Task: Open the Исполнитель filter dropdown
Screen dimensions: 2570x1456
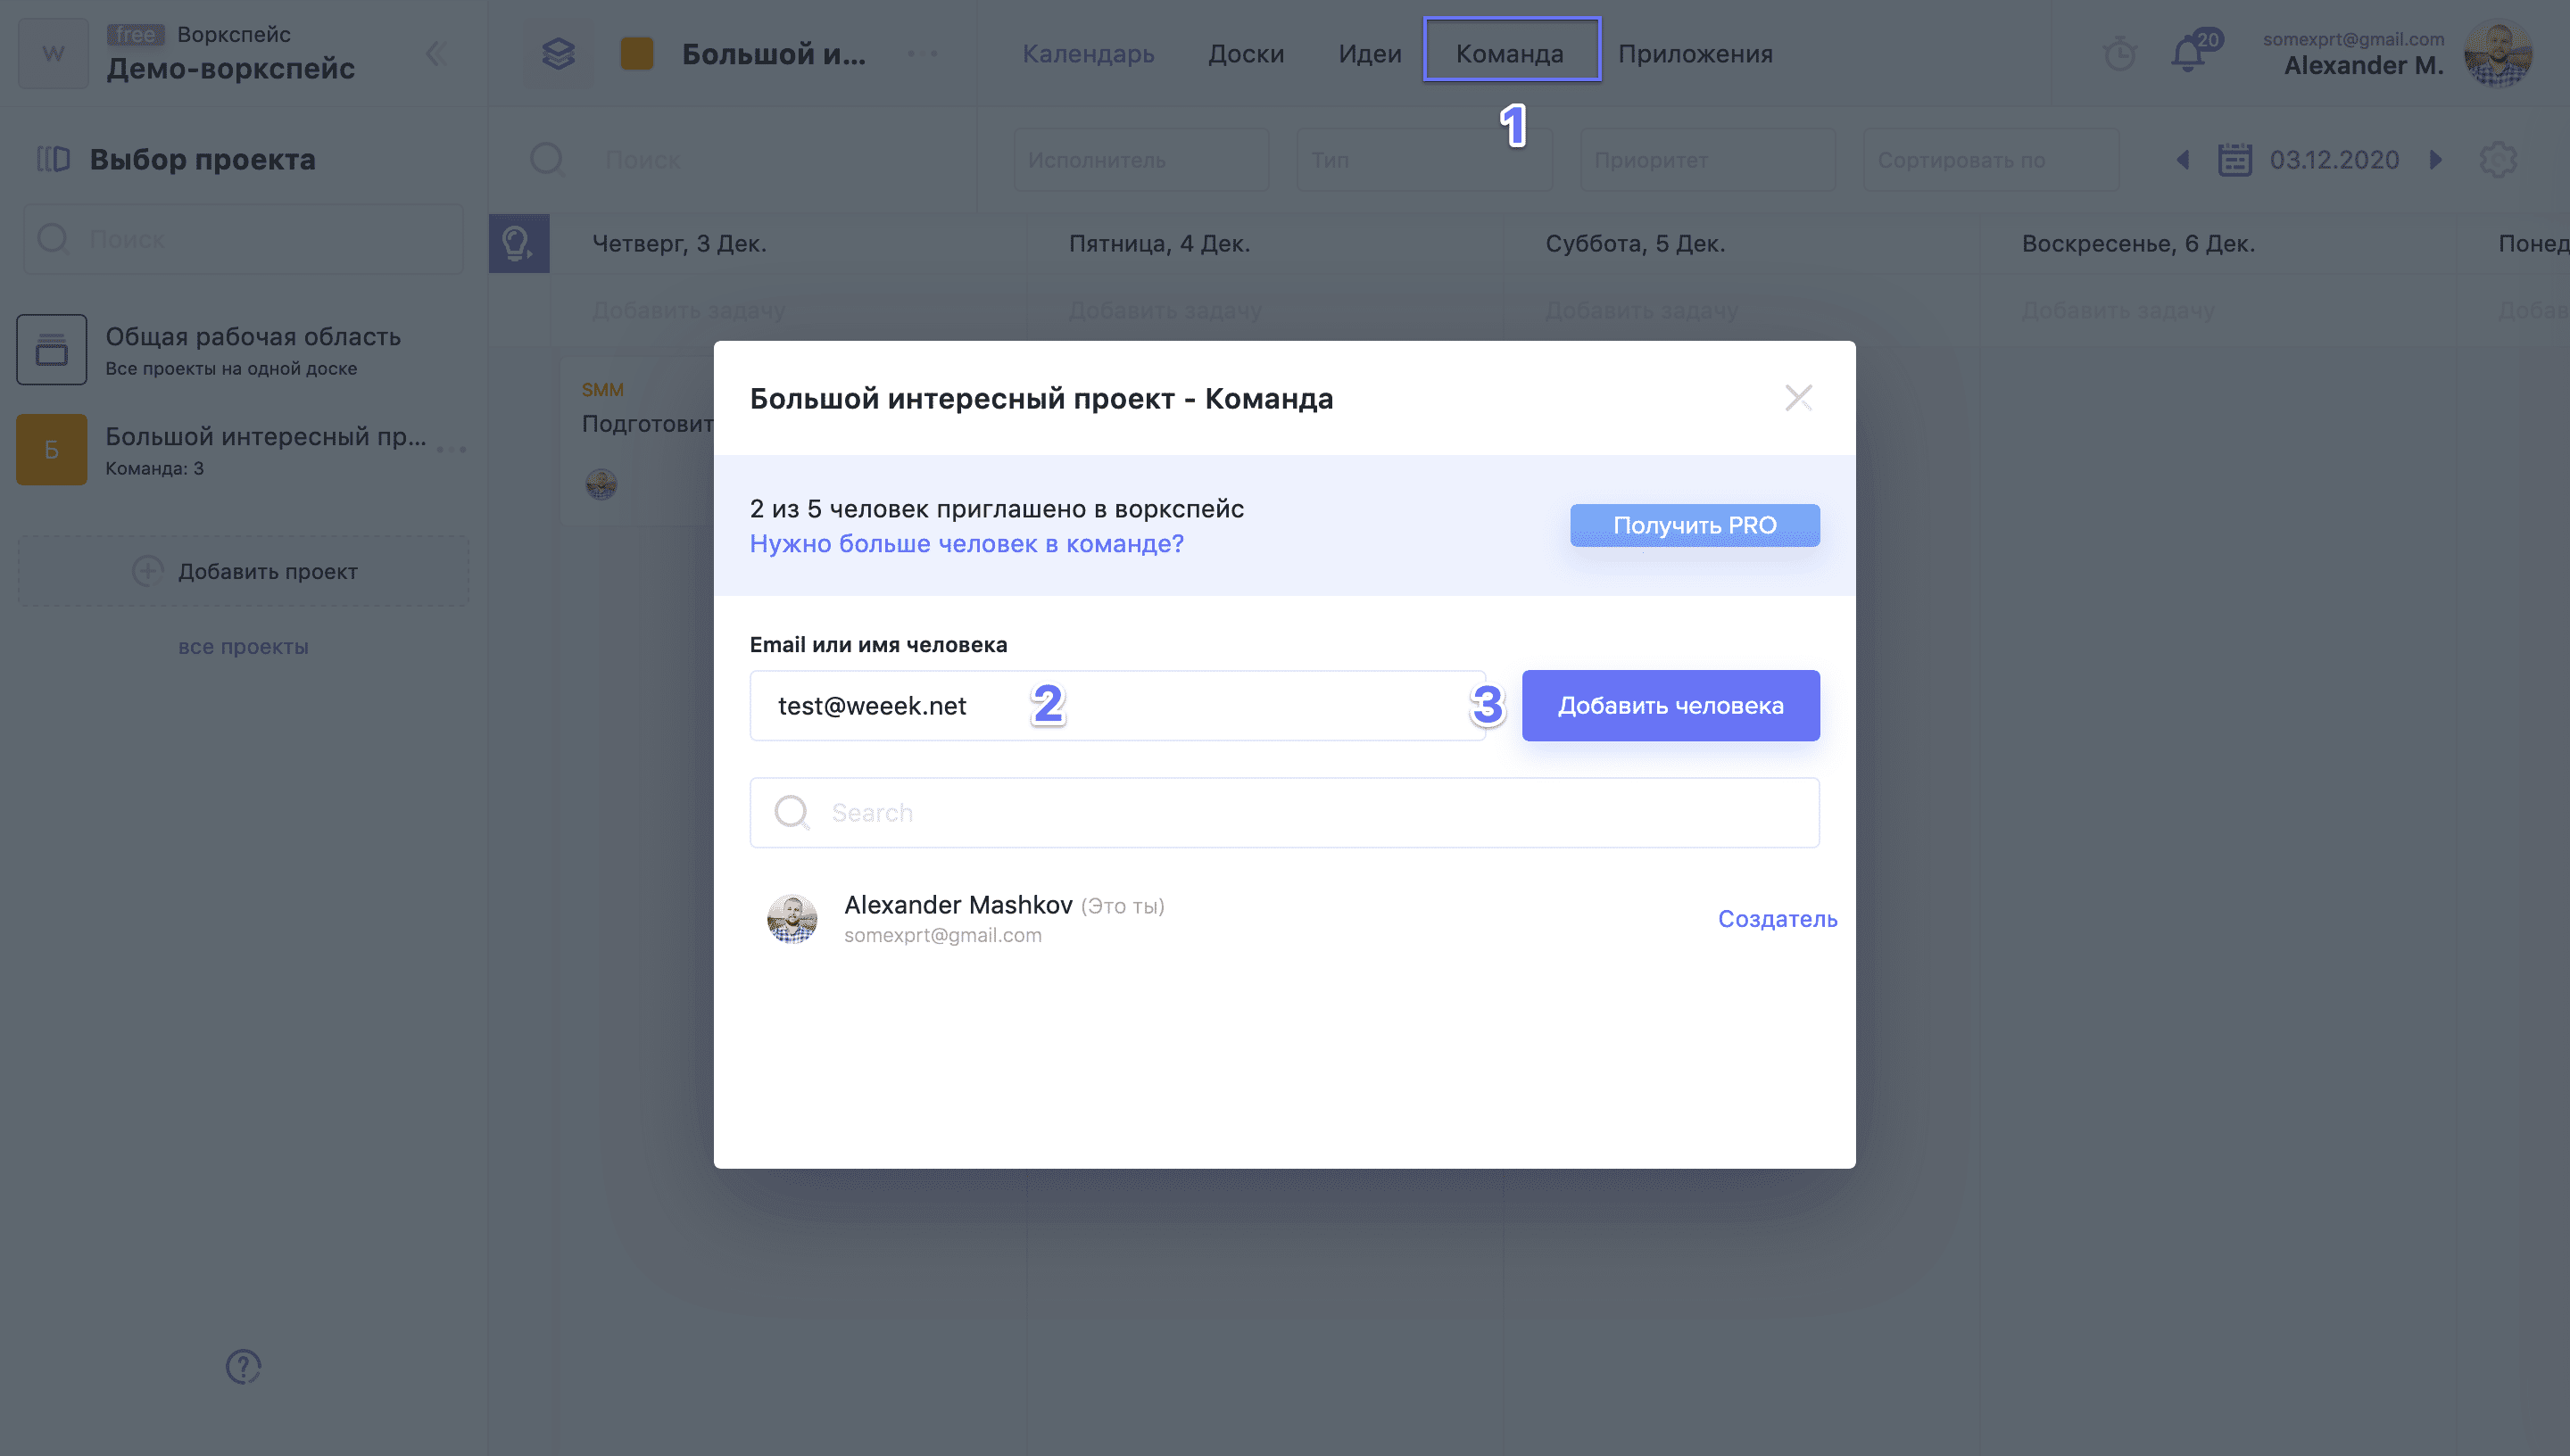Action: [1141, 160]
